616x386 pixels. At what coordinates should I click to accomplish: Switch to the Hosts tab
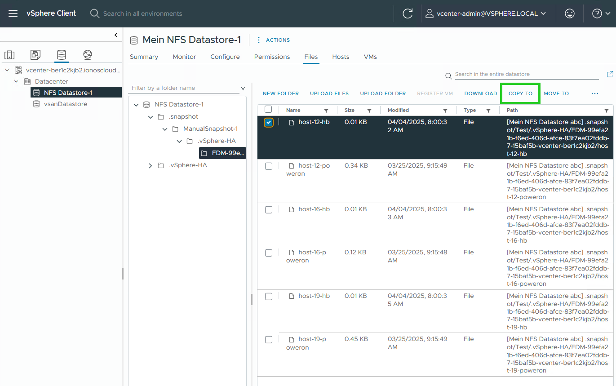[341, 57]
